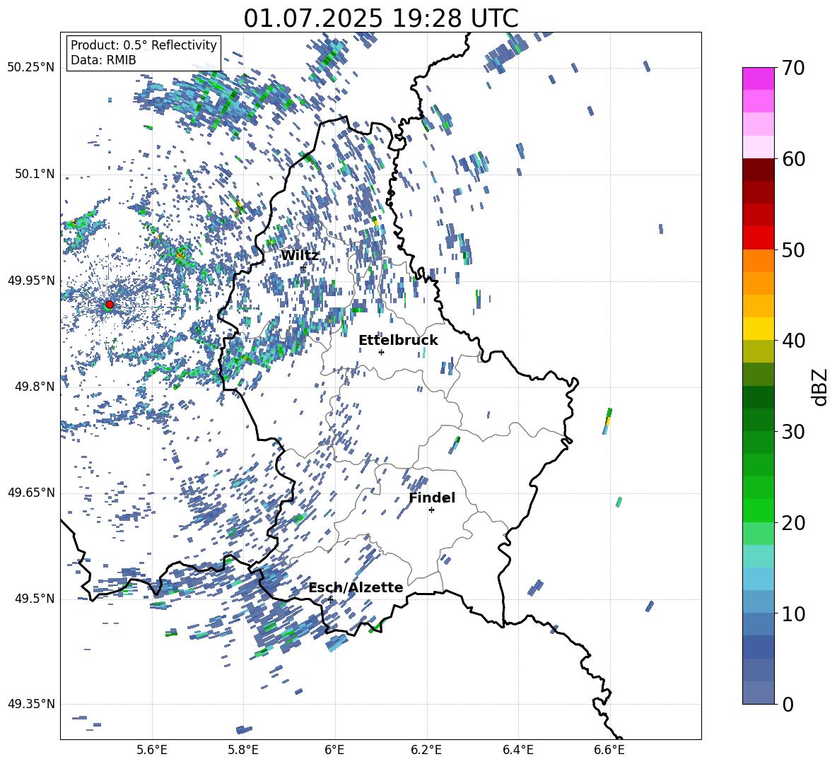837x764 pixels.
Task: Click the bright red colorbar segment near 50
Action: click(759, 238)
